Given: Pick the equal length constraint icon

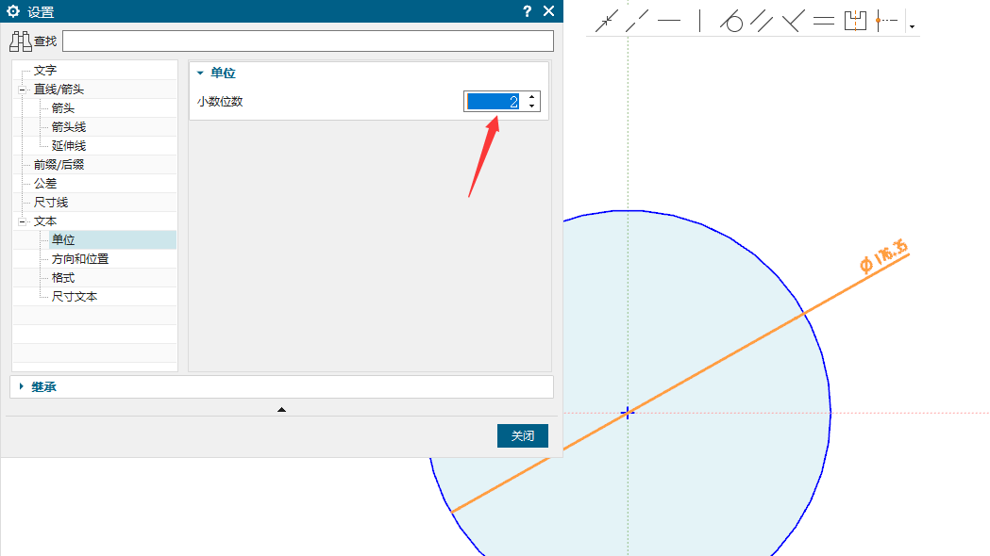Looking at the screenshot, I should pos(824,20).
